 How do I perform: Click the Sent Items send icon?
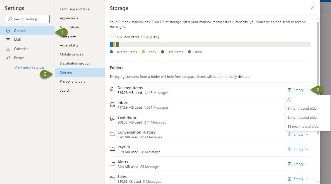tap(112, 119)
